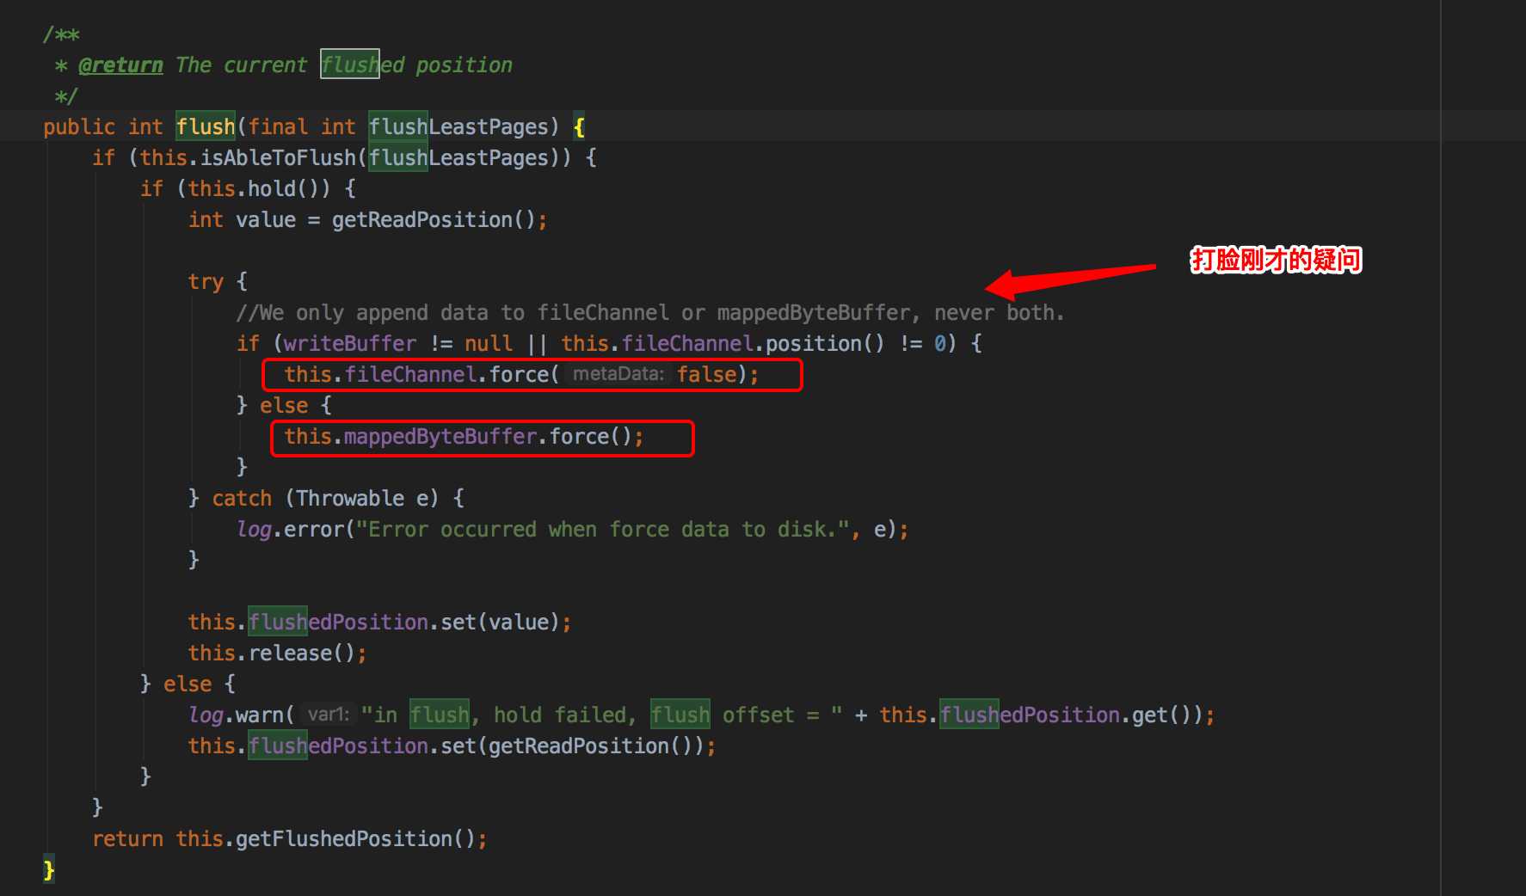The height and width of the screenshot is (896, 1526).
Task: Click the @return Javadoc tag
Action: click(120, 65)
